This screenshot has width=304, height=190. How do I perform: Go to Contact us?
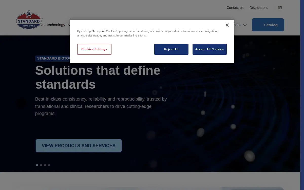[235, 8]
